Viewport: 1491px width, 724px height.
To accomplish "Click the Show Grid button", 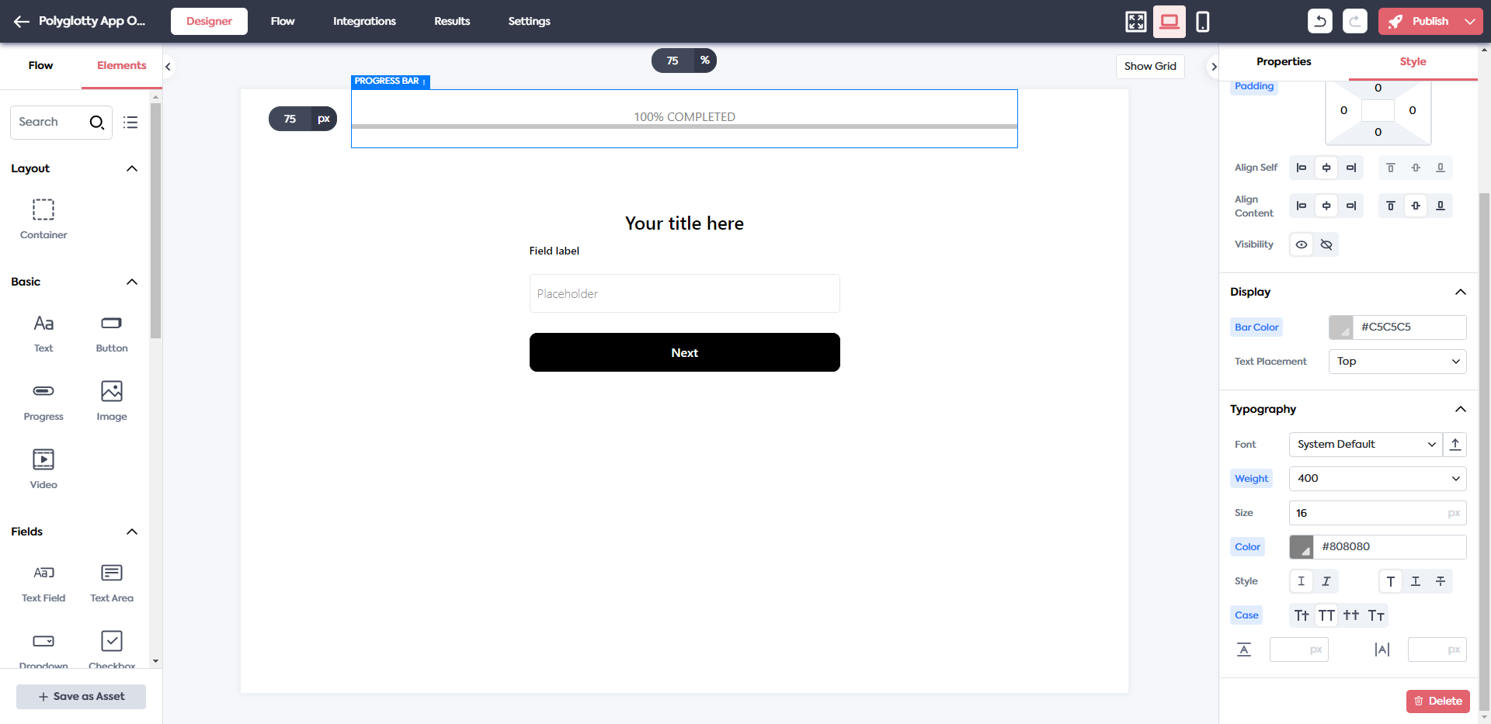I will click(1150, 66).
